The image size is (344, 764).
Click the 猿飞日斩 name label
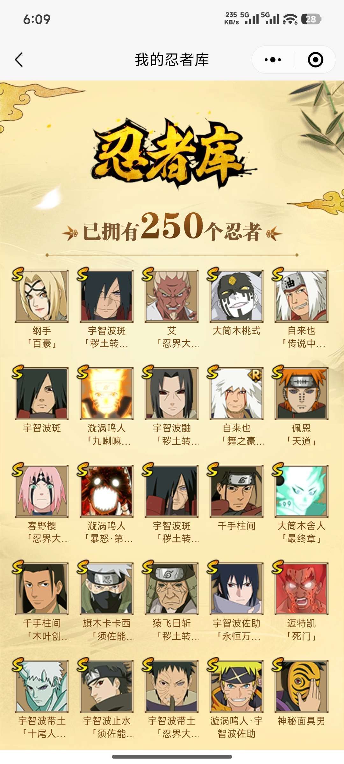[x=172, y=623]
